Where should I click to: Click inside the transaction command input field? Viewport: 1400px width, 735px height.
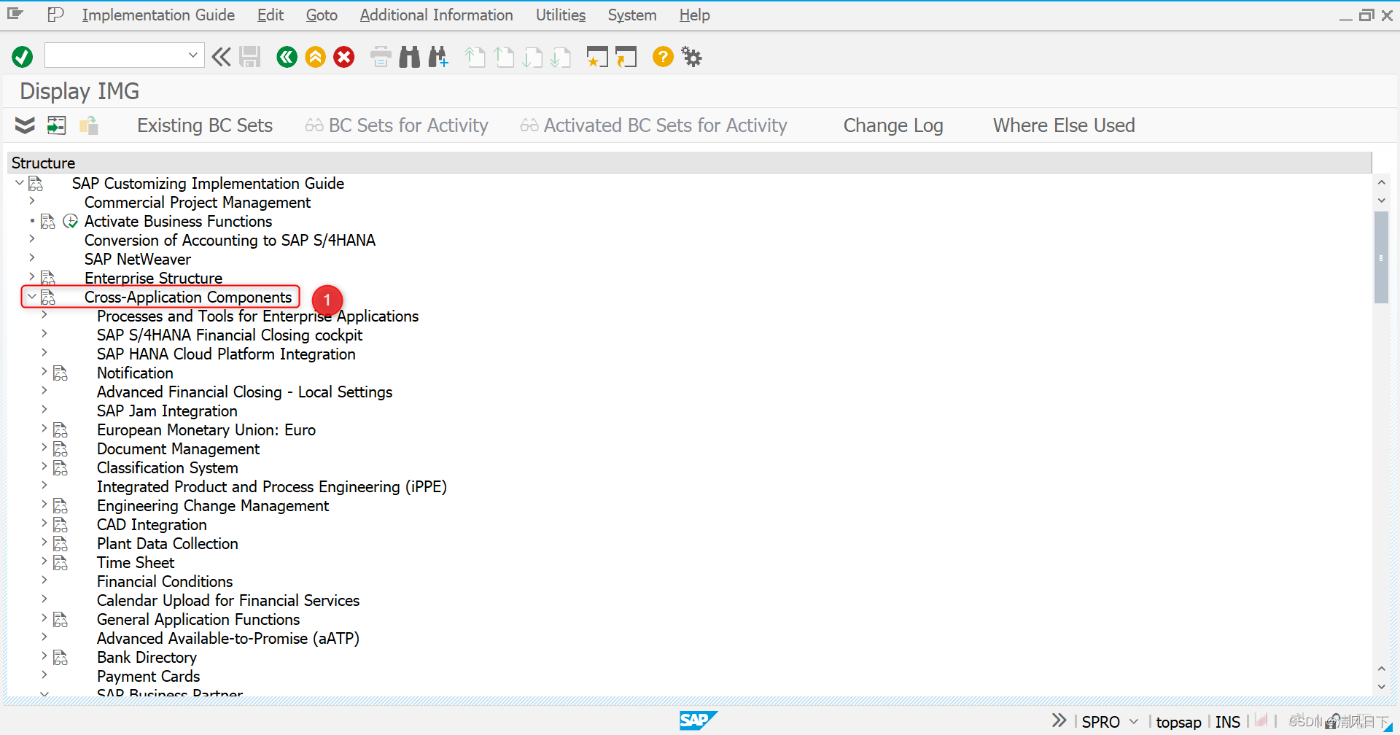pyautogui.click(x=115, y=55)
